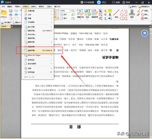Select the strikethrough text tool
Image resolution: width=152 pixels, height=139 pixels.
(105, 15)
